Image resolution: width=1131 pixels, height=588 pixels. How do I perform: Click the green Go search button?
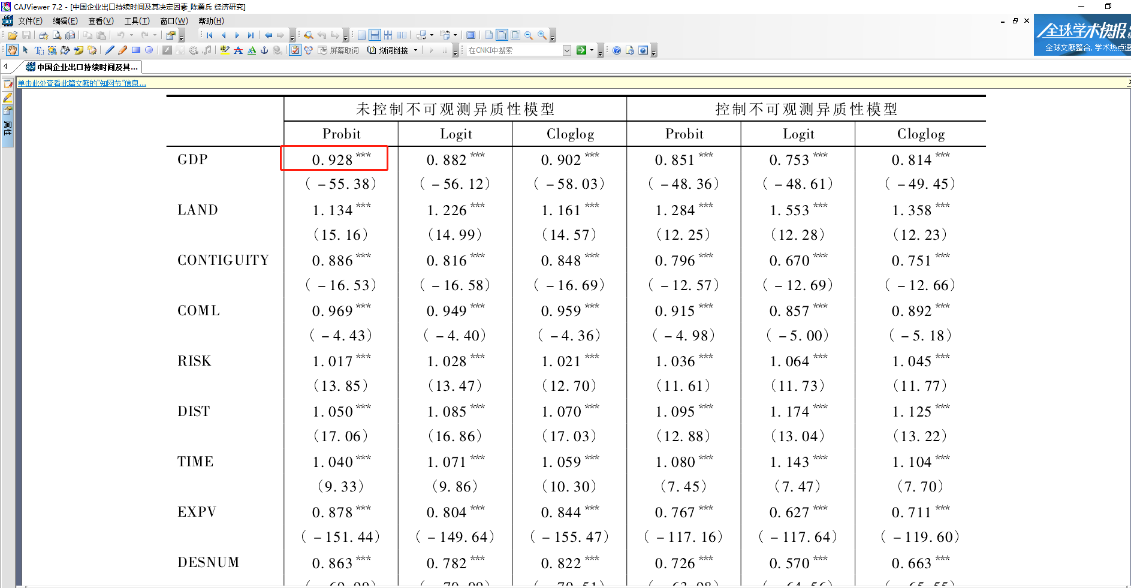(581, 50)
